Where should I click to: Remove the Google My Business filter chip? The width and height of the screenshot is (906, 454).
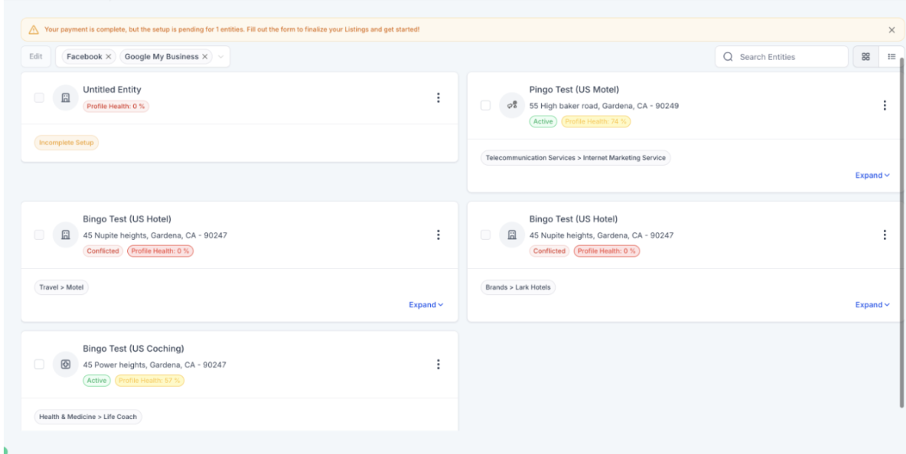tap(205, 57)
